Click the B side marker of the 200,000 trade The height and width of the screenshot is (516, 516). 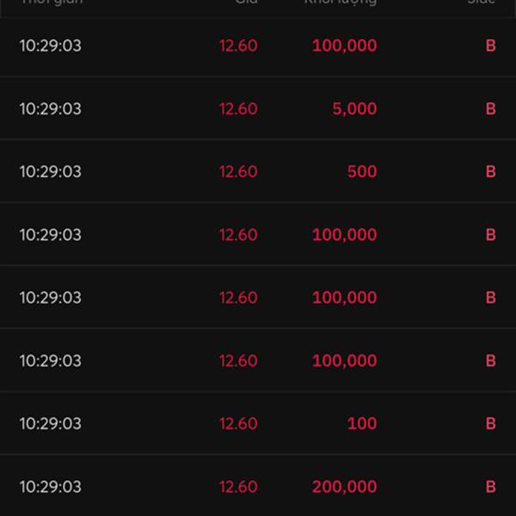point(490,487)
